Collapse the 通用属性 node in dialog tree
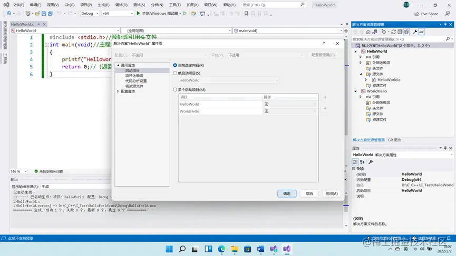The image size is (456, 256). [x=118, y=65]
